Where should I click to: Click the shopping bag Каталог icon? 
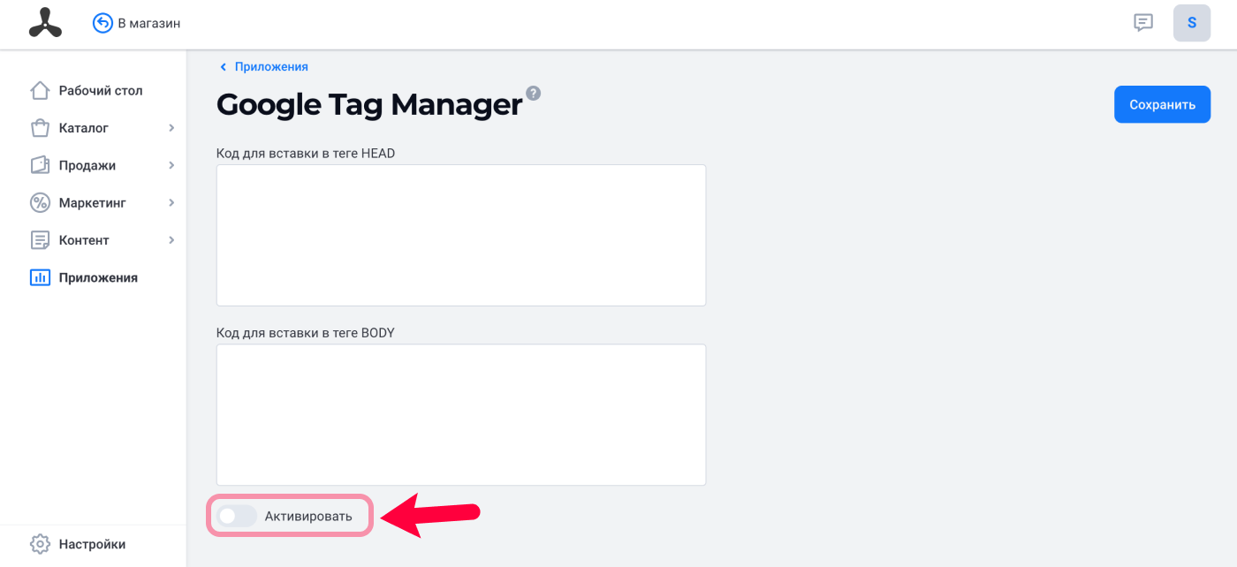pos(40,128)
